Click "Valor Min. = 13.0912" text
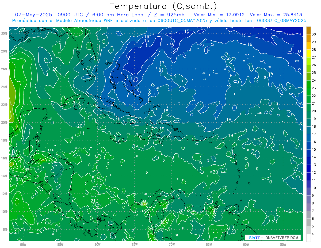 pos(219,15)
